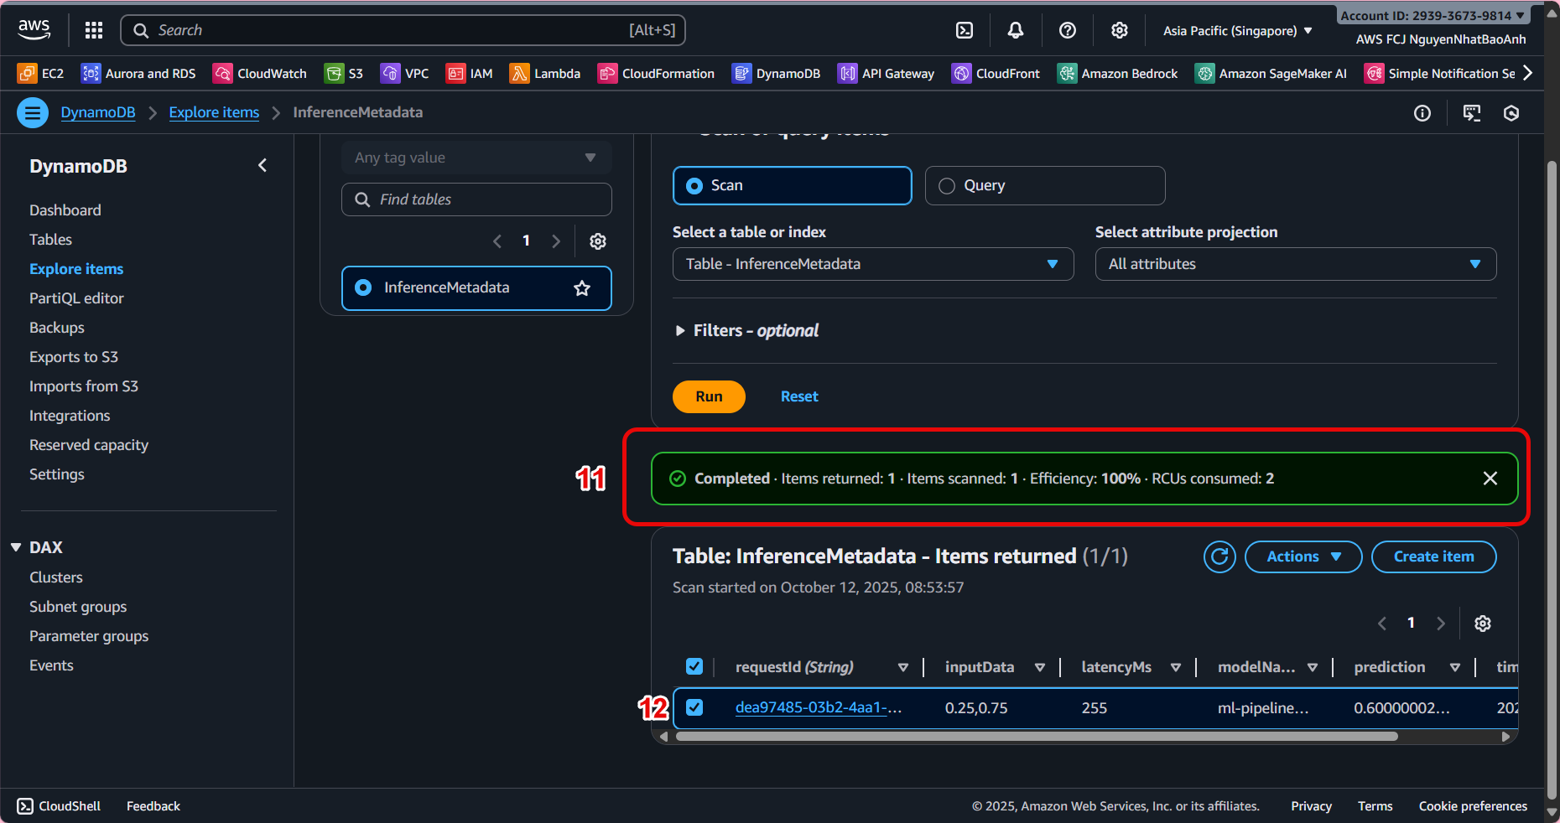
Task: Open Amazon Bedrock shortcut
Action: coord(1117,74)
